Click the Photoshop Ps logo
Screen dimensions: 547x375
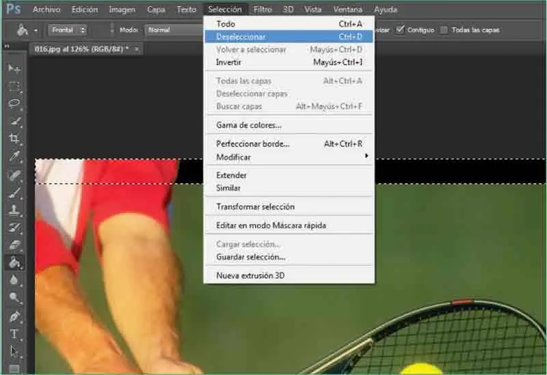point(13,9)
